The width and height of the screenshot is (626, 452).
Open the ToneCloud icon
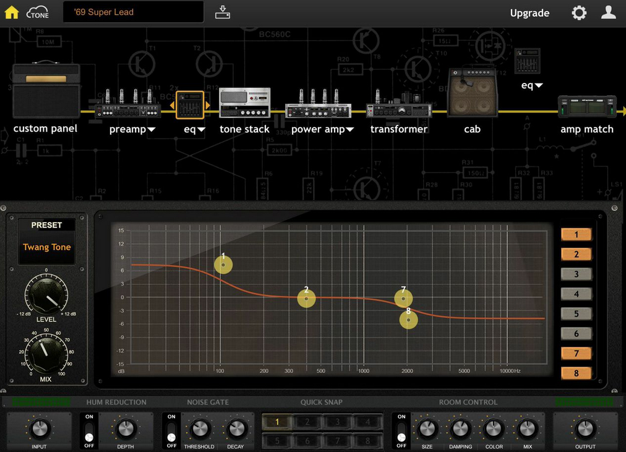[38, 12]
